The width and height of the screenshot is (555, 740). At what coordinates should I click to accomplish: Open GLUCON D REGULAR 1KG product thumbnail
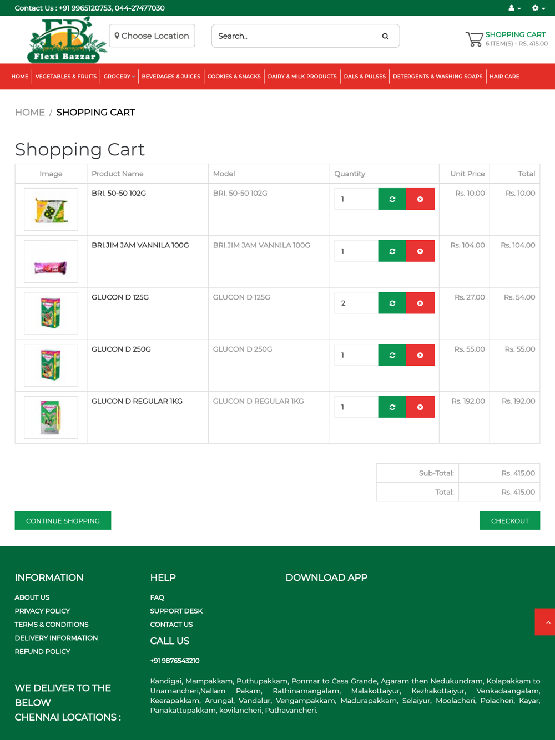coord(51,417)
